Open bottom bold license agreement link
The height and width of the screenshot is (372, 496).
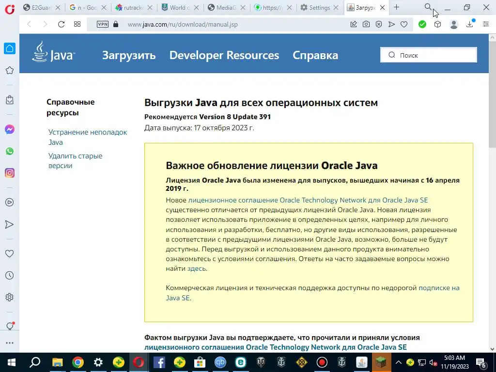pyautogui.click(x=275, y=347)
